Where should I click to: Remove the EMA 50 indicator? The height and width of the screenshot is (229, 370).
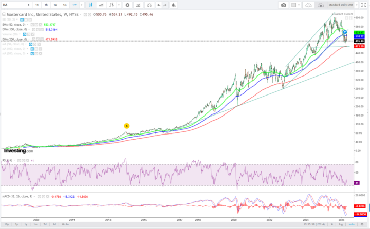tap(41, 25)
